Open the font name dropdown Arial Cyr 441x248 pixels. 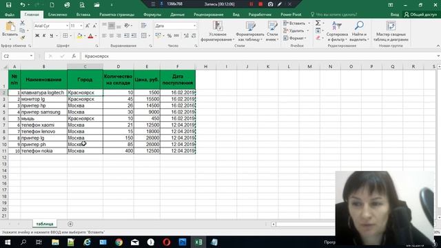pyautogui.click(x=68, y=26)
